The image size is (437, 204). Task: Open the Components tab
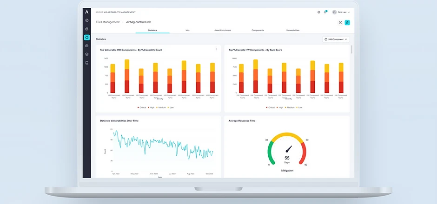258,30
